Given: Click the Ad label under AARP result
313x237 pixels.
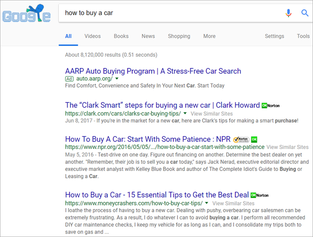Looking at the screenshot, I should coord(69,79).
